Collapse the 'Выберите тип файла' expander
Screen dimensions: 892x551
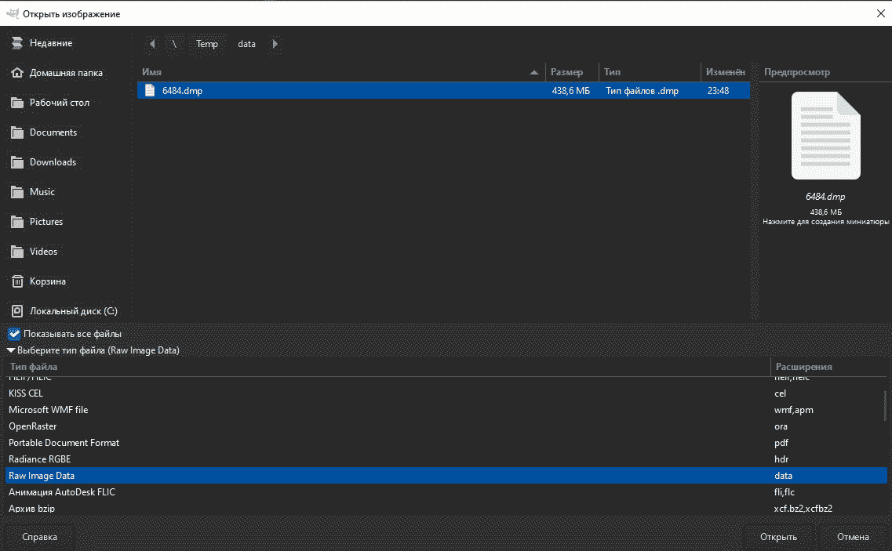11,350
